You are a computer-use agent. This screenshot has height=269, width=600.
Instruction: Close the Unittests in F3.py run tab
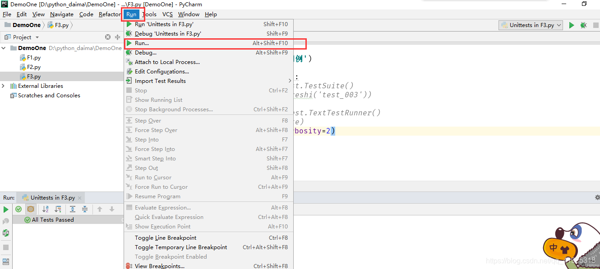pos(80,198)
